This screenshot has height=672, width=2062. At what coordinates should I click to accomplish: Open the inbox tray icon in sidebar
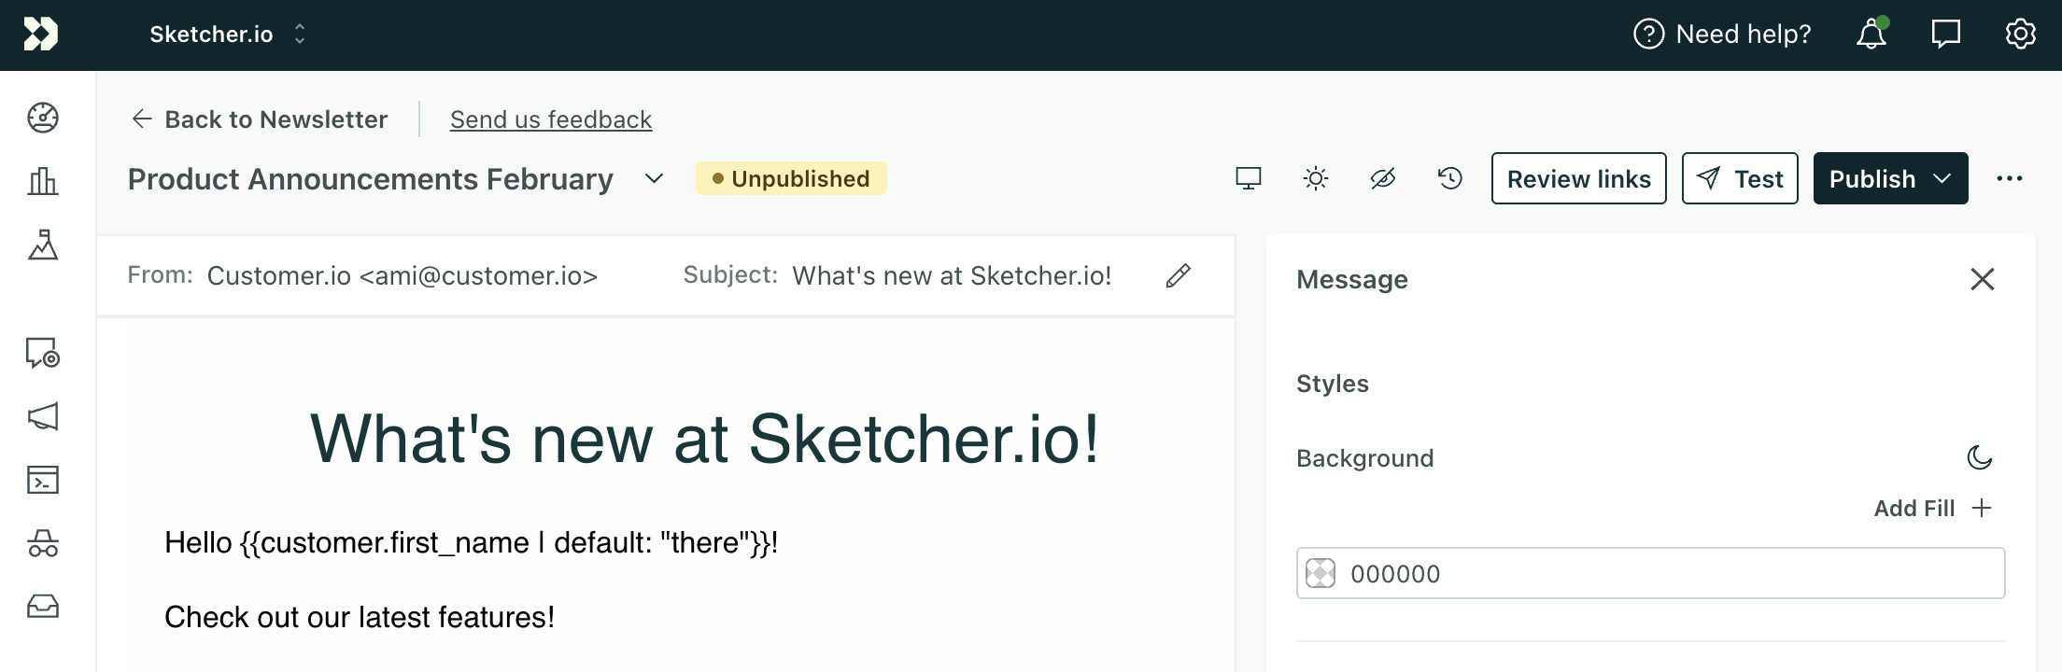point(43,607)
